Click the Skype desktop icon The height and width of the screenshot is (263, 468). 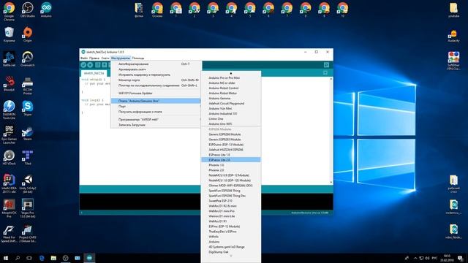pos(28,108)
